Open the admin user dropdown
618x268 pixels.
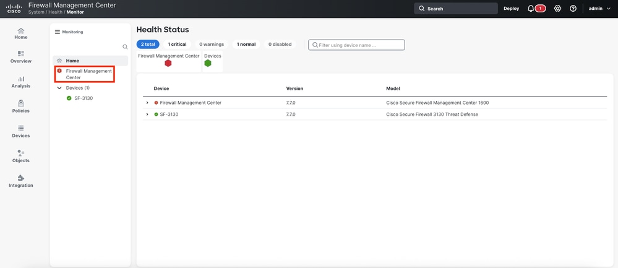[599, 9]
